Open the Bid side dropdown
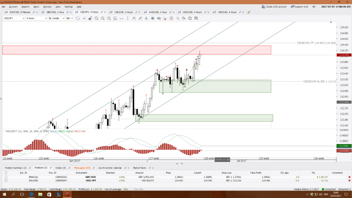Screen dimensions: 352x198 [69, 18]
